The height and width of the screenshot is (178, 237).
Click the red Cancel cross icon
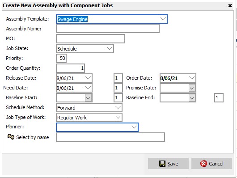(203, 164)
